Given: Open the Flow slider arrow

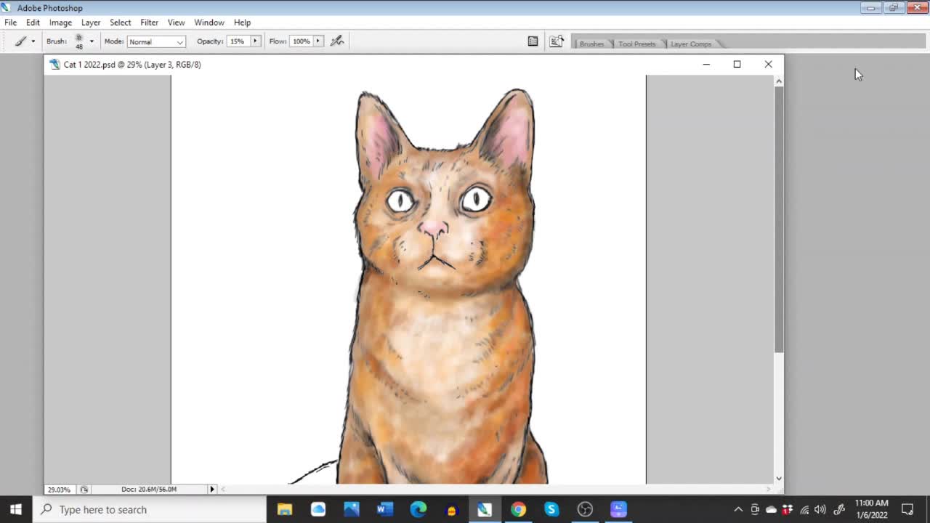Looking at the screenshot, I should (x=318, y=41).
